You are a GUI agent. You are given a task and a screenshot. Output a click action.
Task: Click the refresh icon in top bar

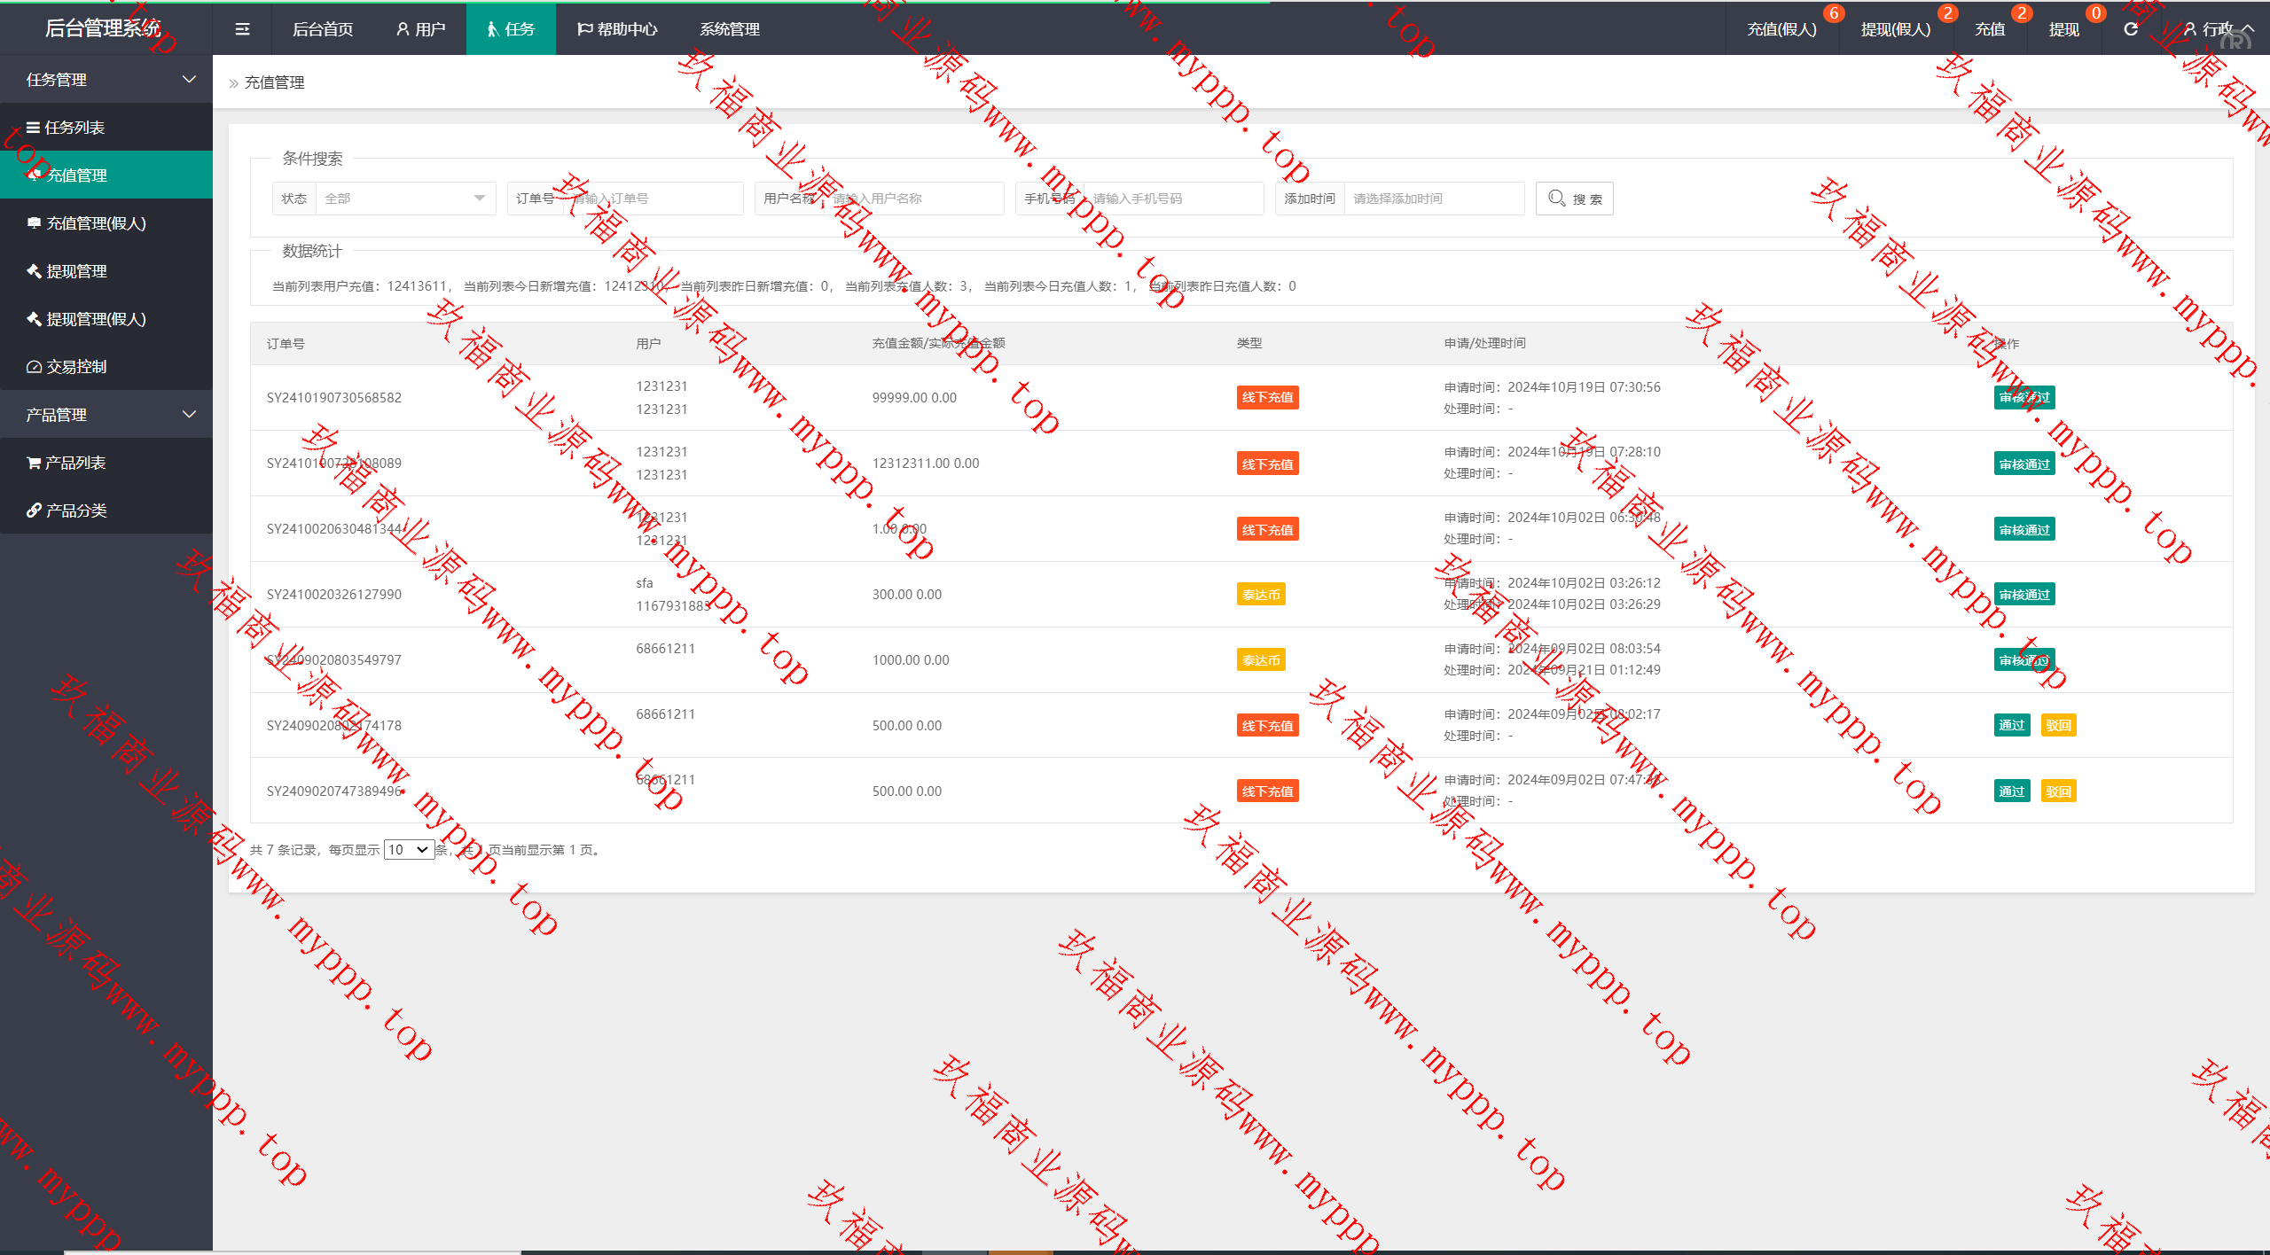pos(2131,29)
